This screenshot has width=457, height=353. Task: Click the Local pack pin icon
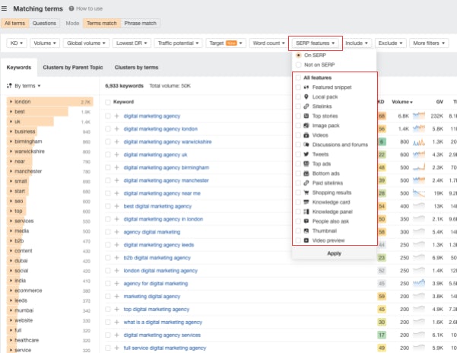coord(306,97)
